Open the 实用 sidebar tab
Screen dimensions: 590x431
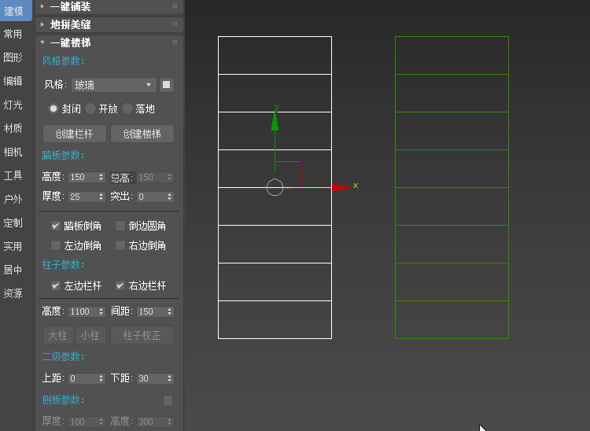(13, 247)
